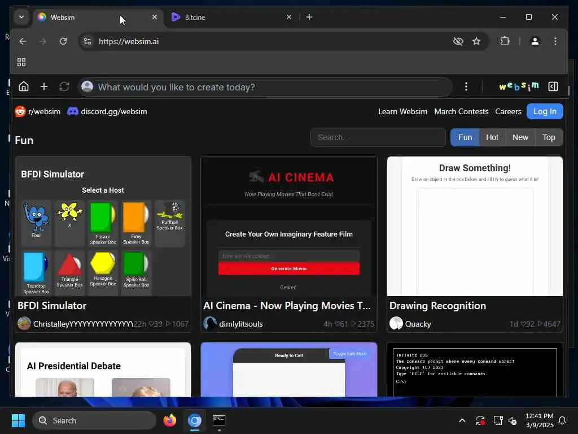Click the taskbar Search box
Image resolution: width=578 pixels, height=434 pixels.
[94, 420]
